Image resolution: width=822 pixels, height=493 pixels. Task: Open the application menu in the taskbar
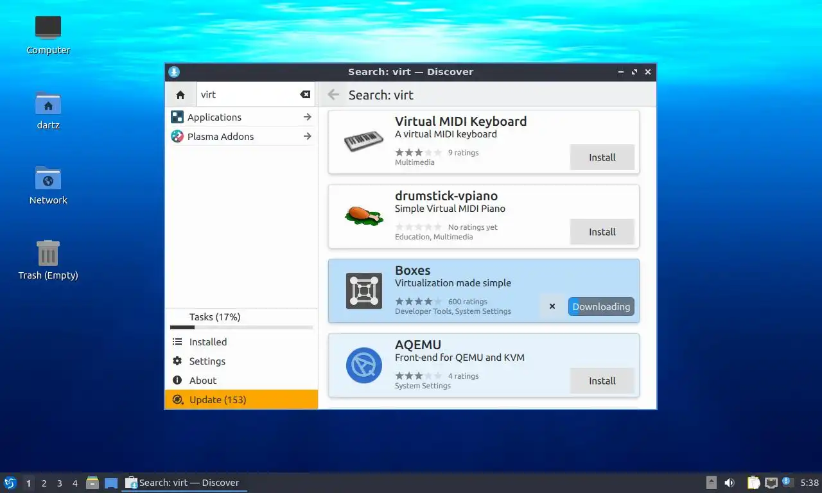10,483
